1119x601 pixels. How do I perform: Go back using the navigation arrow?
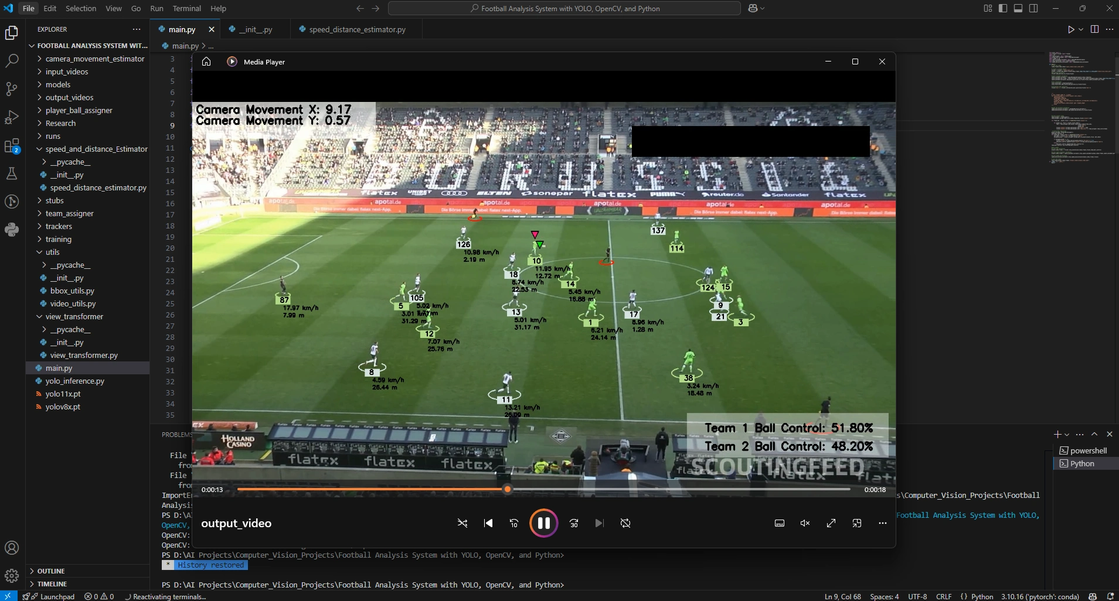point(360,8)
